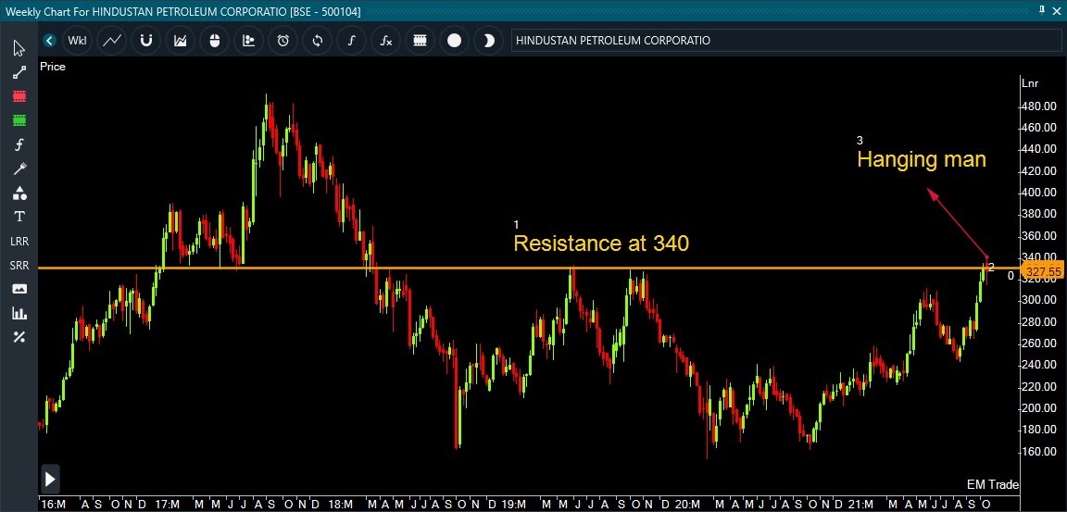The height and width of the screenshot is (512, 1067).
Task: Open the bar chart tool in sidebar
Action: [x=19, y=314]
